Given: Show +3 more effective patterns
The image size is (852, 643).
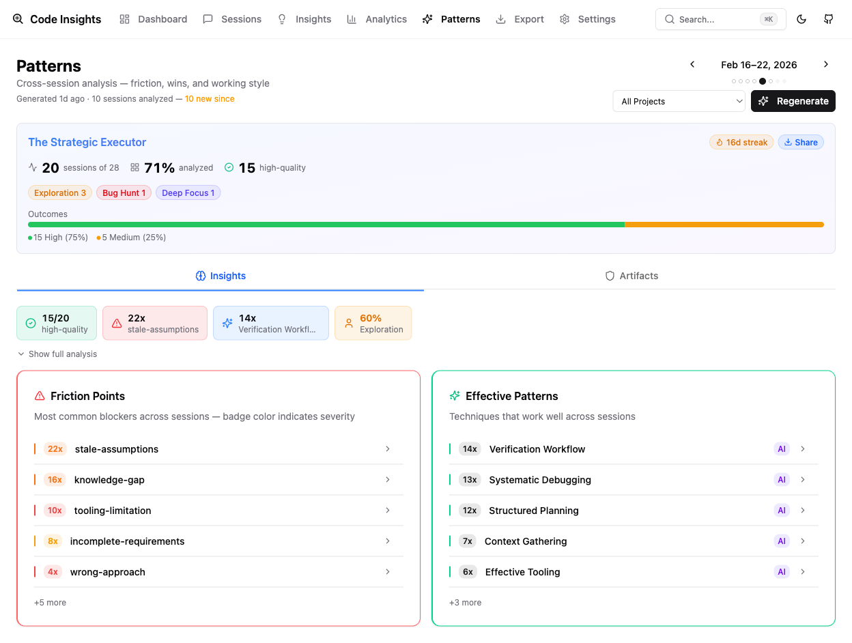Looking at the screenshot, I should pos(465,603).
